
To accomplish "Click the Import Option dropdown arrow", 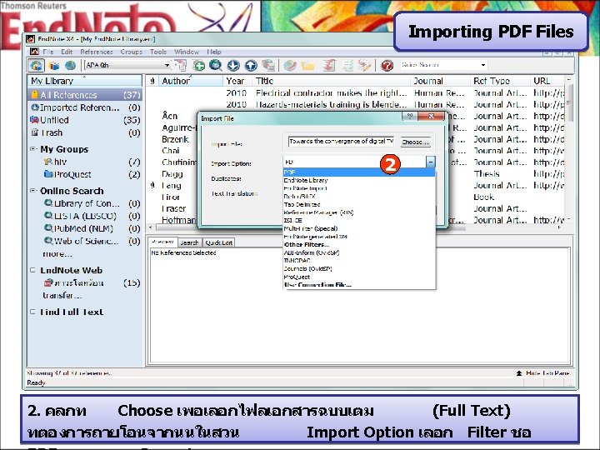I will coord(431,162).
